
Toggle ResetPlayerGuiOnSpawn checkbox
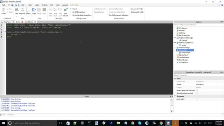point(197,90)
